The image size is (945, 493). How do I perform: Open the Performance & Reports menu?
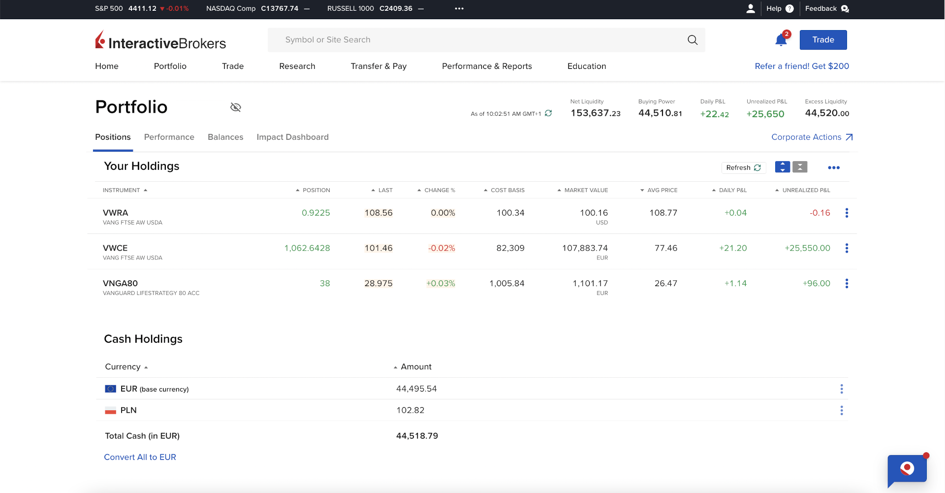pyautogui.click(x=487, y=66)
